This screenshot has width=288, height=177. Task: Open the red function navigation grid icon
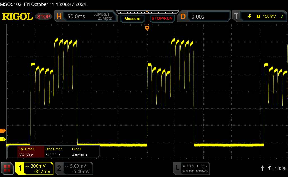point(7,168)
